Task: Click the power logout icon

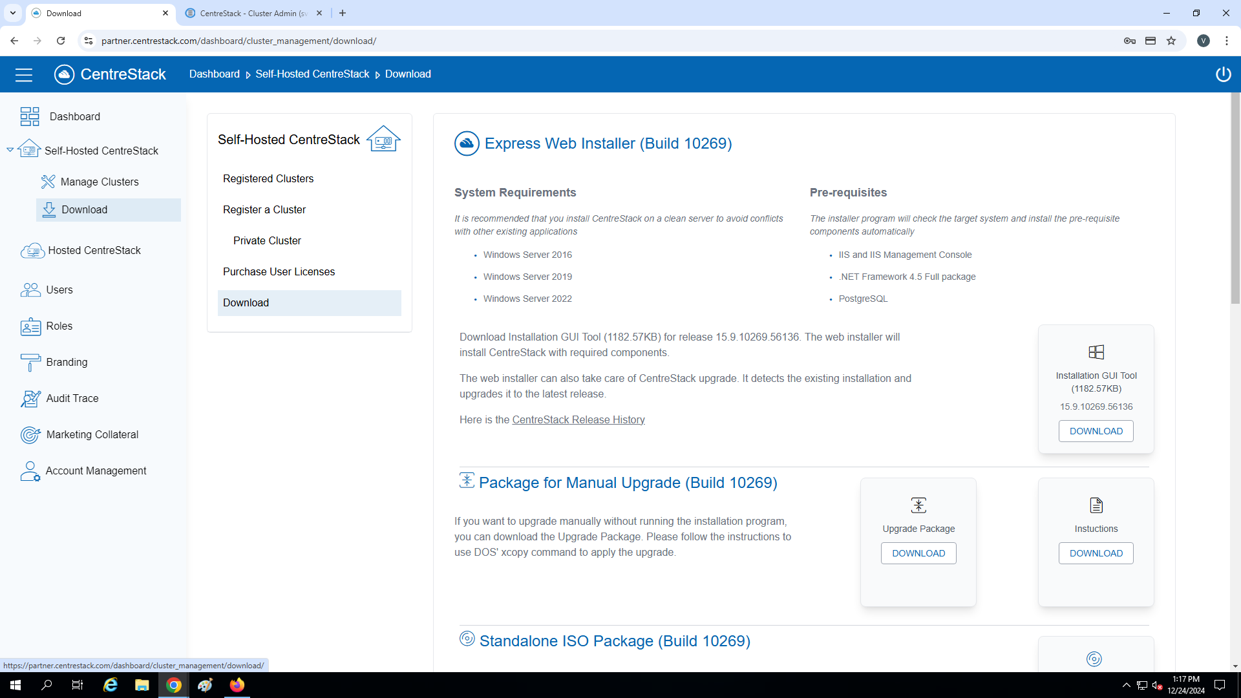Action: tap(1223, 74)
